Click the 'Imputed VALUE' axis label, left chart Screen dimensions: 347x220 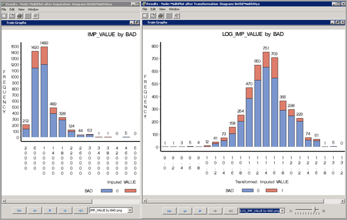pyautogui.click(x=122, y=182)
